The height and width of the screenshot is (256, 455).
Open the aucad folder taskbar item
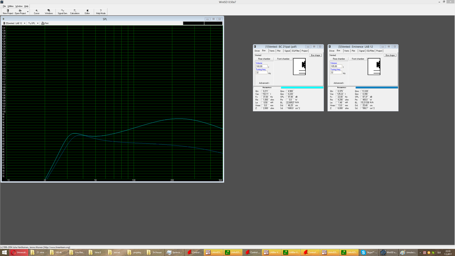tap(116, 252)
